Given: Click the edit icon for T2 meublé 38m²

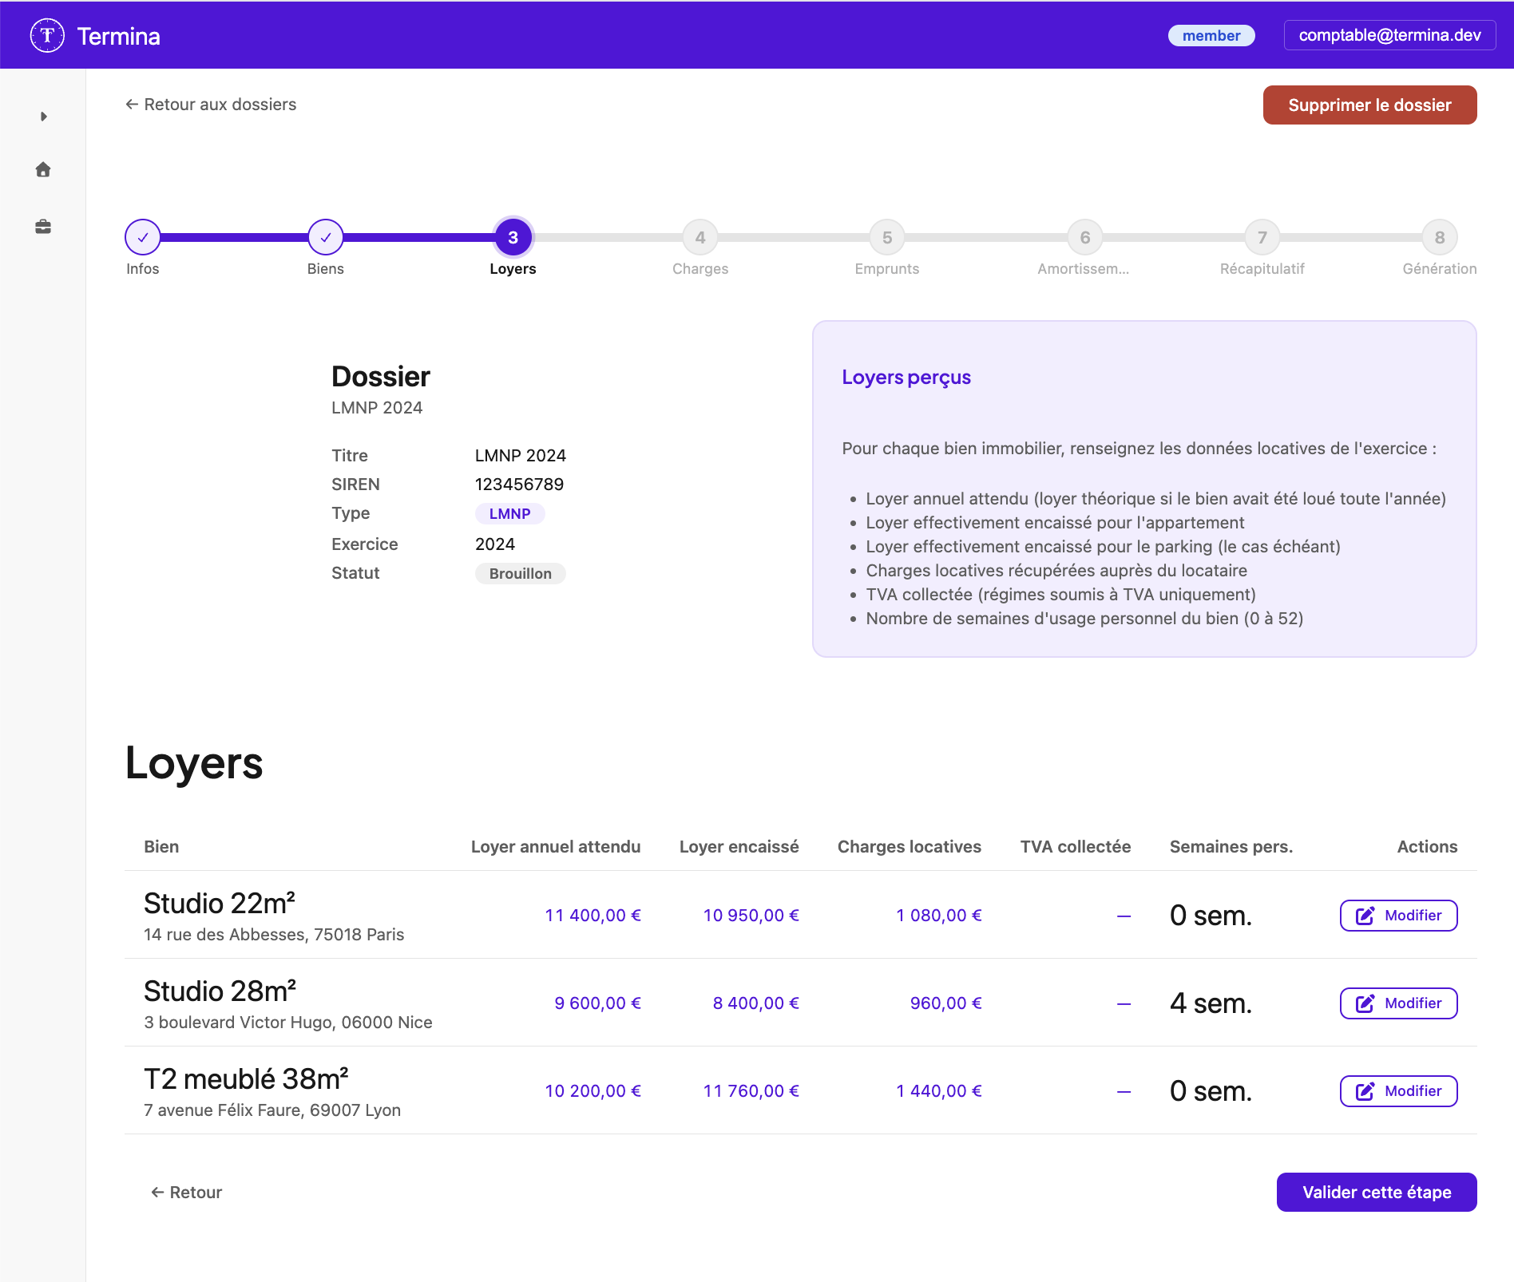Looking at the screenshot, I should [x=1366, y=1090].
